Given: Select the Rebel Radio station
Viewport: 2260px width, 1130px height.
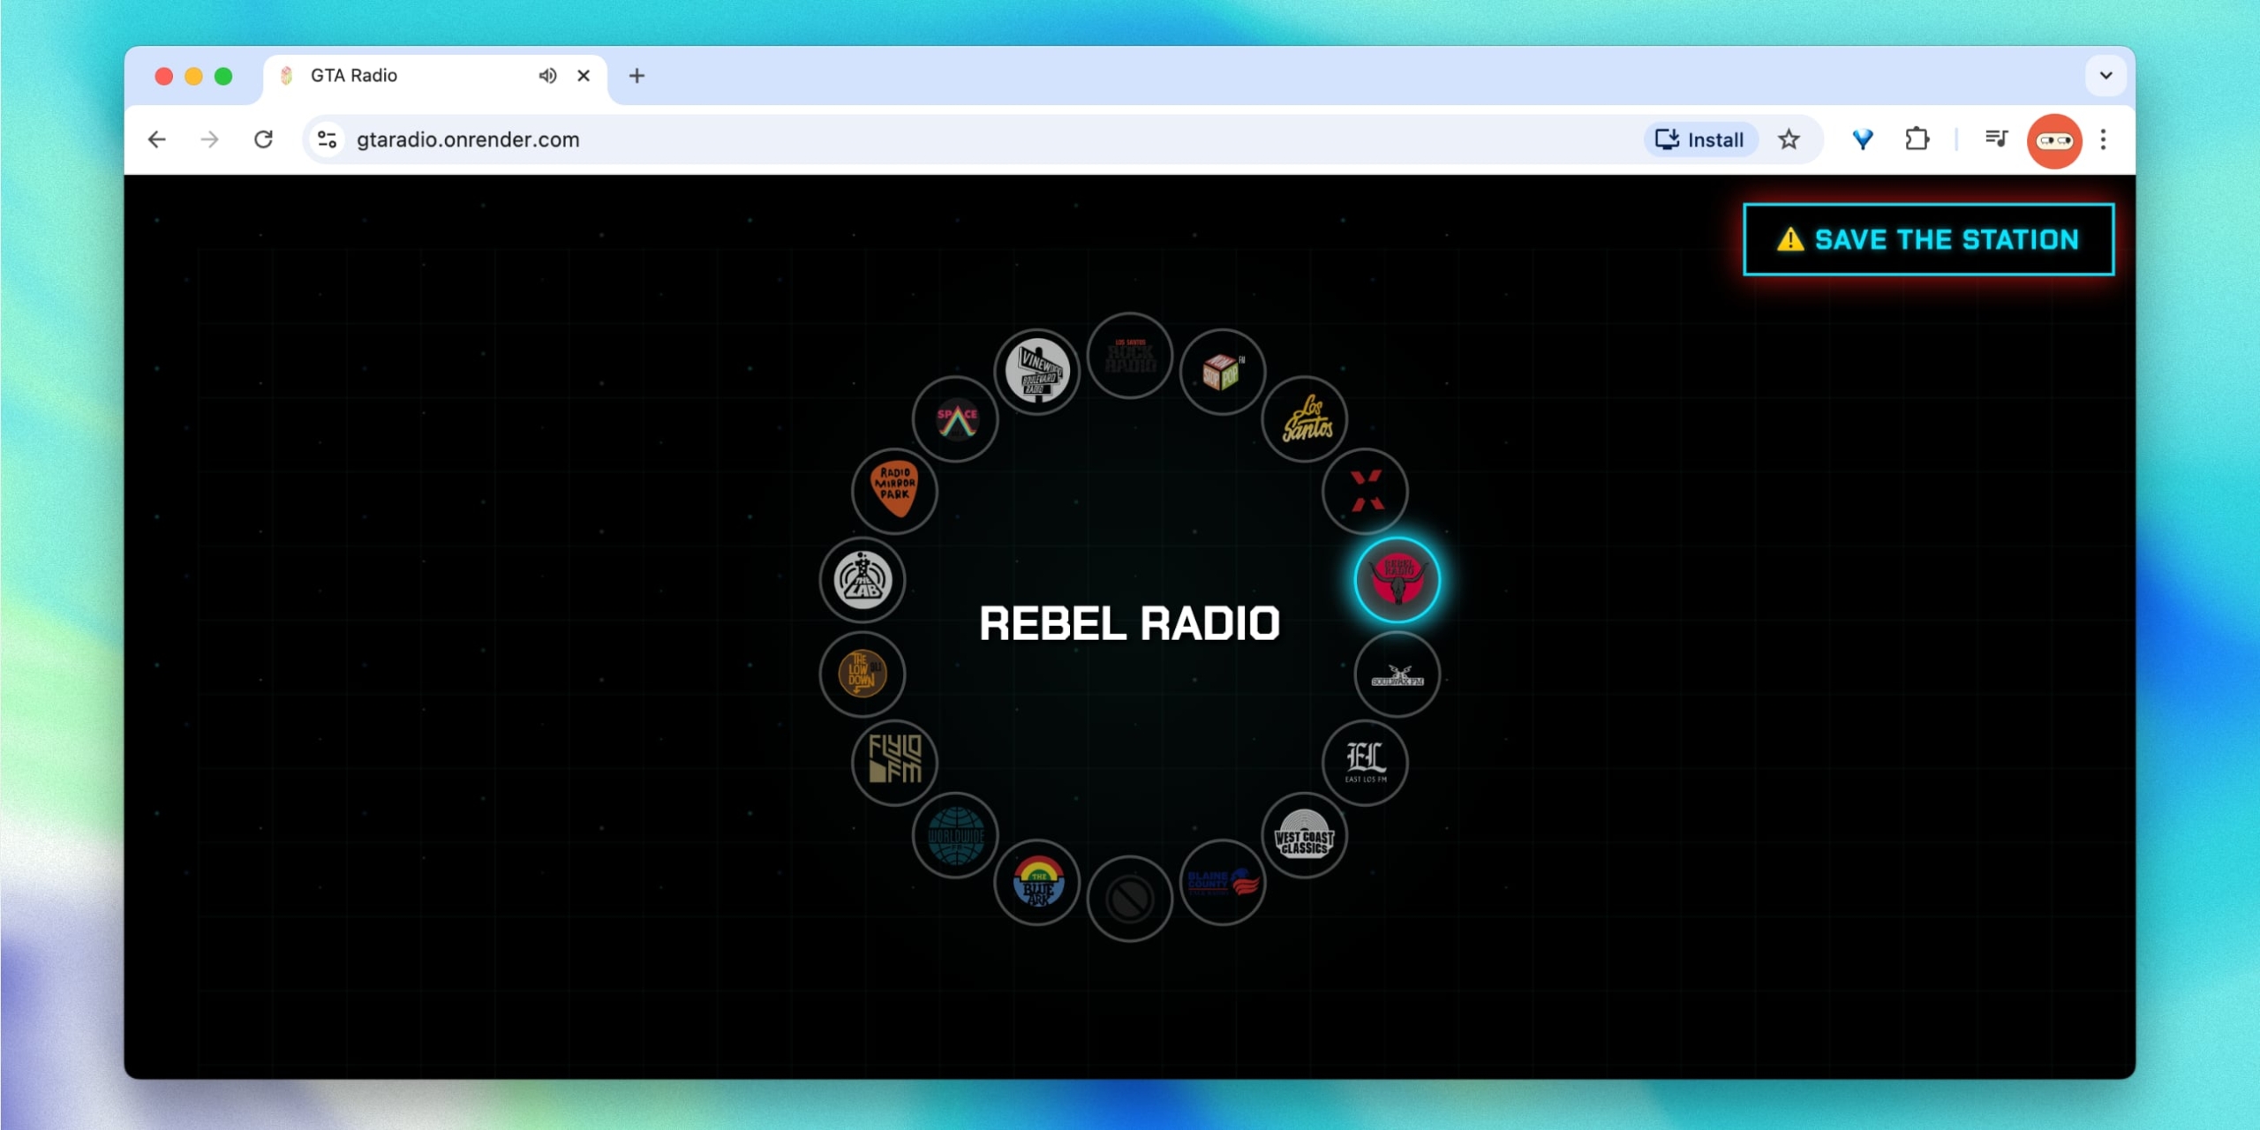Looking at the screenshot, I should [1396, 580].
